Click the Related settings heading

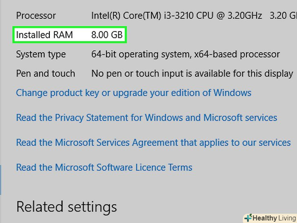click(66, 206)
